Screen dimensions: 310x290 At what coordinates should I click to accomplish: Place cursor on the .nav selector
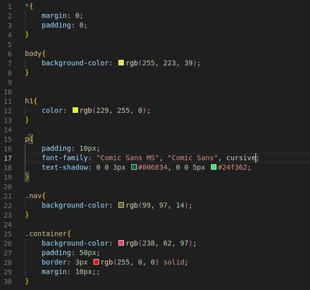[33, 196]
